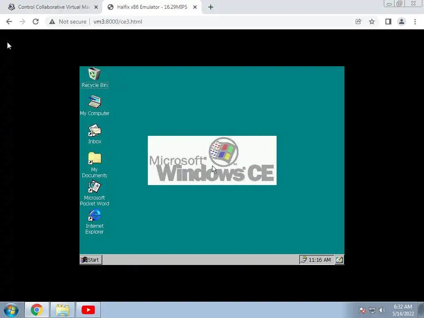The height and width of the screenshot is (318, 424).
Task: Click the 11:16 AM clock
Action: coord(320,260)
